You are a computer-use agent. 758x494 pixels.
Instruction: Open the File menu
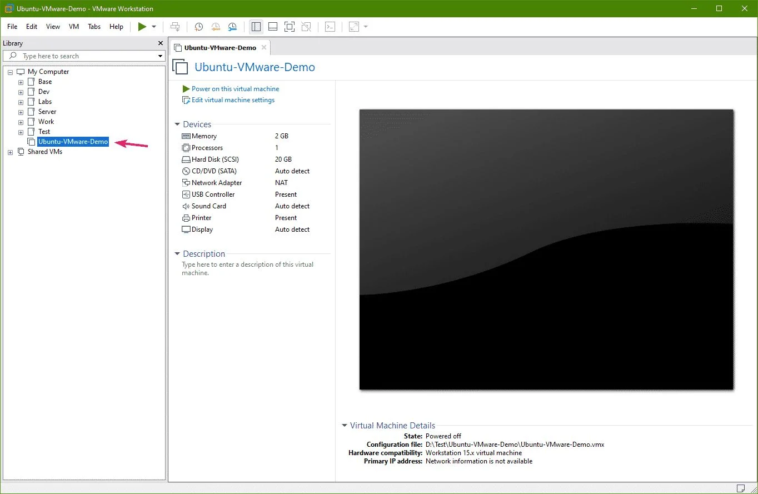(12, 27)
